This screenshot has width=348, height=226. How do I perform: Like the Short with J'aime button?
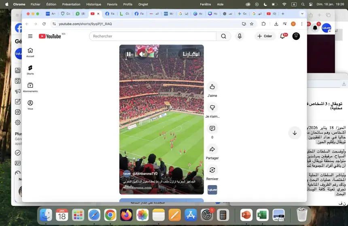[212, 87]
